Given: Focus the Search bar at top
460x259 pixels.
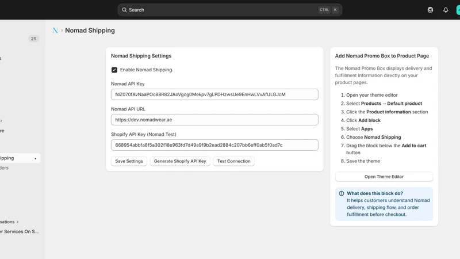Looking at the screenshot, I should tap(229, 10).
